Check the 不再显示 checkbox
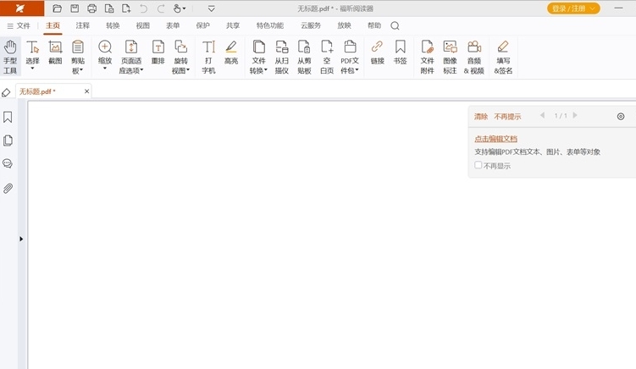Screen dimensions: 636x369 [478, 166]
